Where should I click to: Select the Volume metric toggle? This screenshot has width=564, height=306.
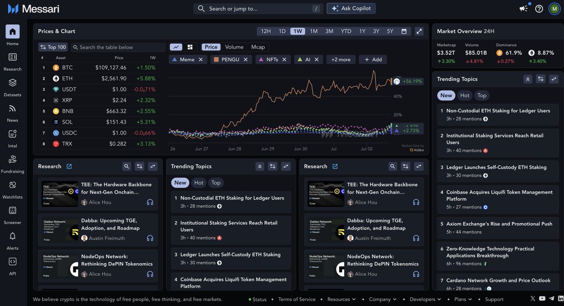(x=234, y=47)
